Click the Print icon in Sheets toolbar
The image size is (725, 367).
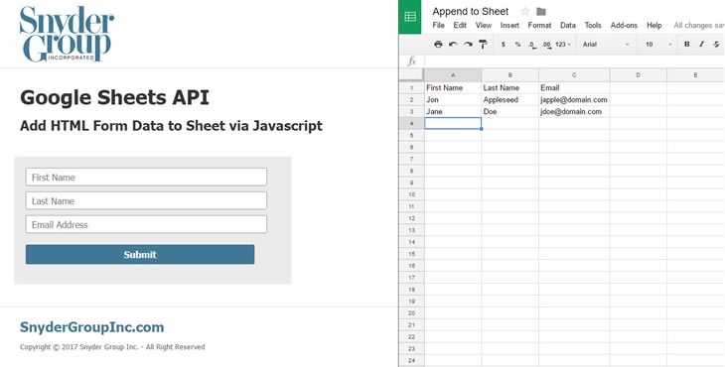[x=438, y=45]
